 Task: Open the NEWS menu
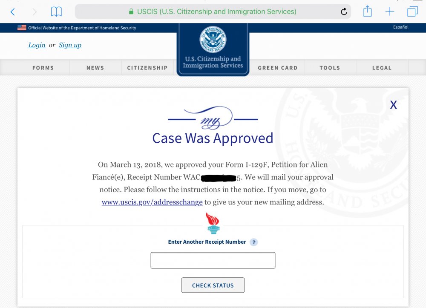pyautogui.click(x=95, y=68)
